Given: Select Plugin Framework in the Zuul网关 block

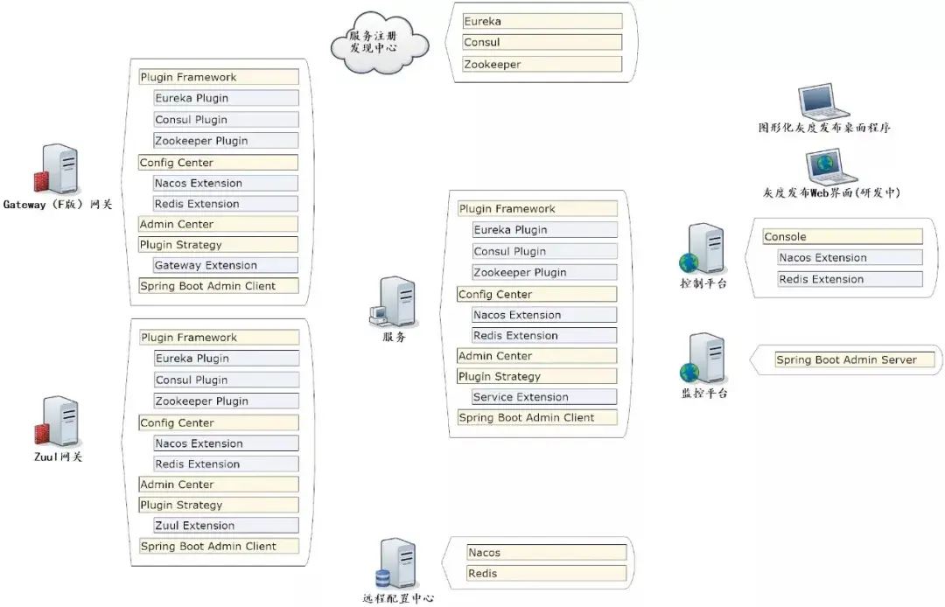Looking at the screenshot, I should [x=220, y=338].
